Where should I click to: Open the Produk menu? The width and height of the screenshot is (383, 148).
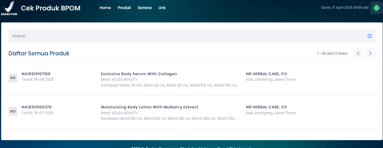[124, 8]
